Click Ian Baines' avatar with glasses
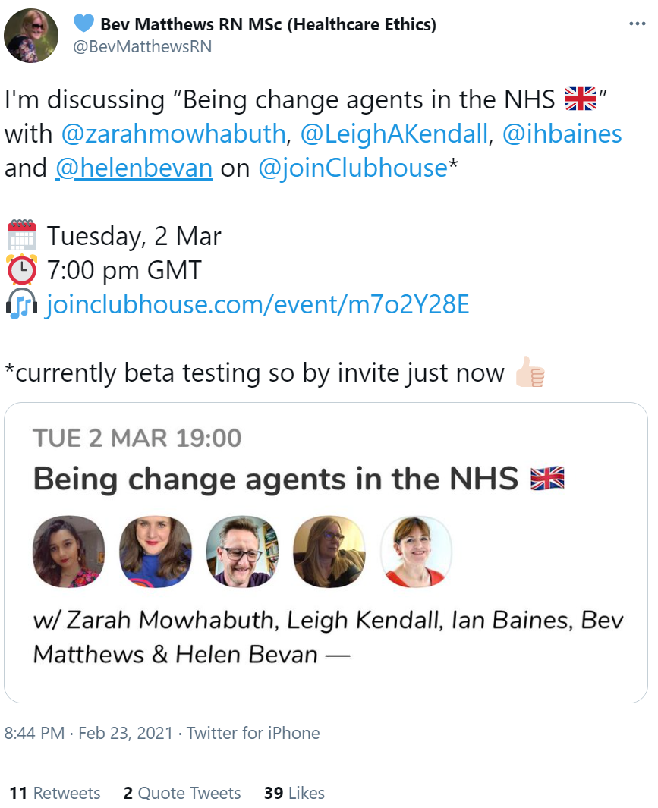This screenshot has width=658, height=808. tap(242, 552)
